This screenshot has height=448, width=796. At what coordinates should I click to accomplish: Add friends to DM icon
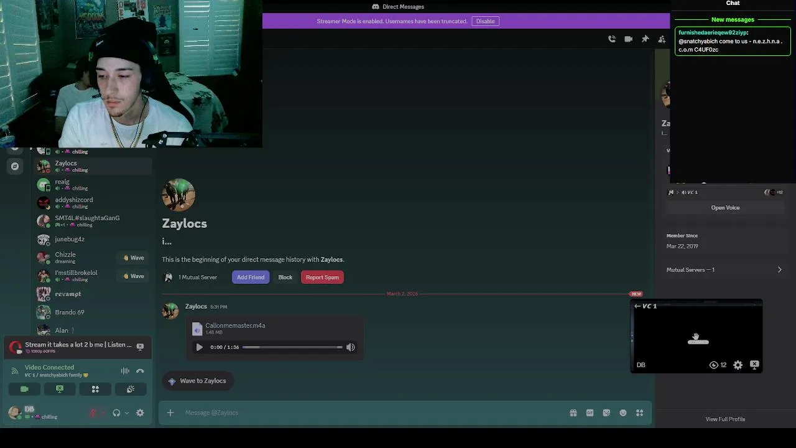coord(662,39)
